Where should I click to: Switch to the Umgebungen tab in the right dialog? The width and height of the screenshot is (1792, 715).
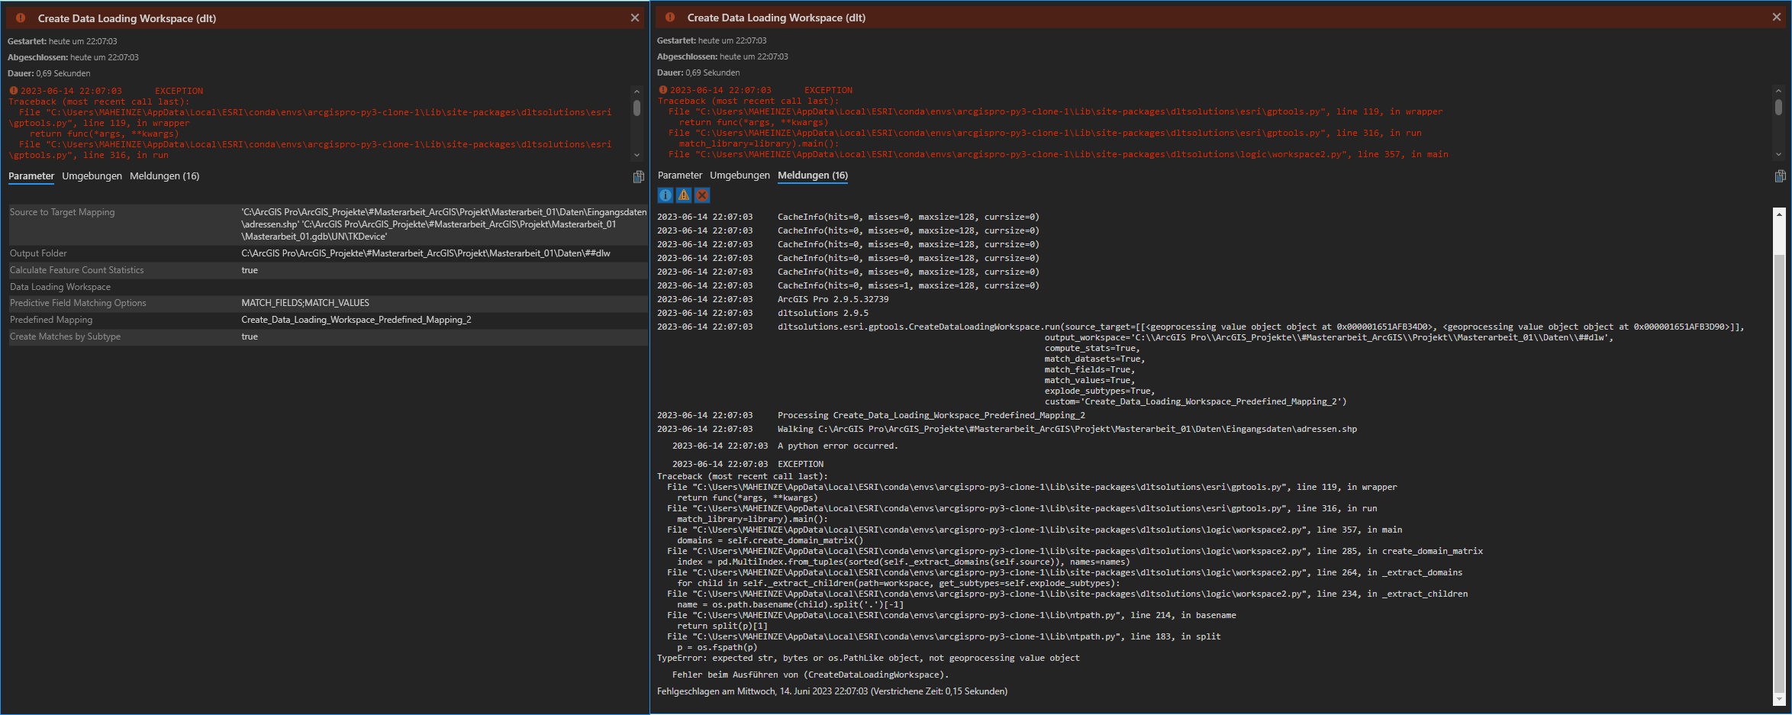pos(740,175)
